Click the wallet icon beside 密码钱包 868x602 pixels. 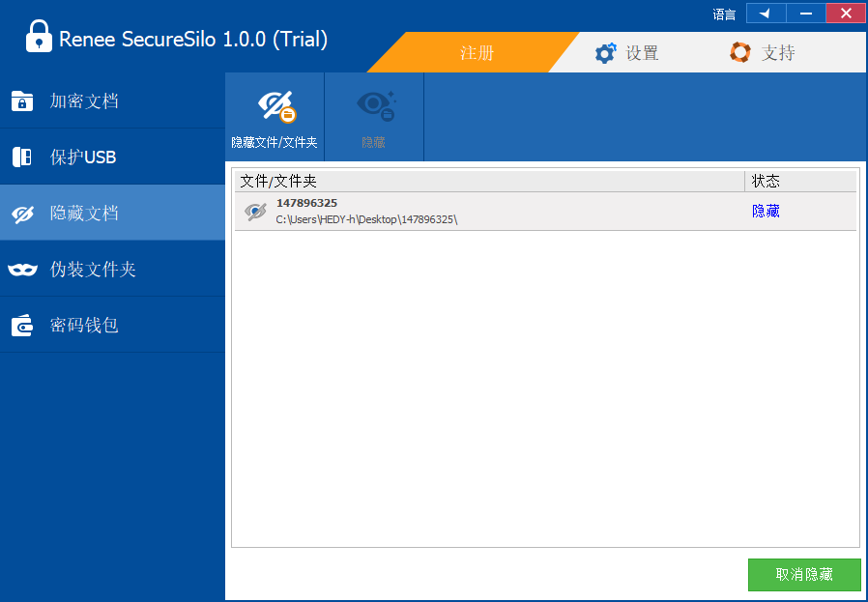point(22,326)
